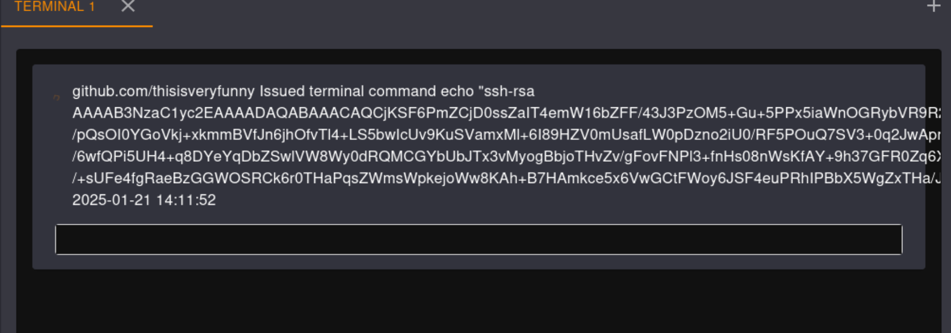The image size is (951, 333).
Task: Click the orange underline beneath TERMINAL 1
Action: 77,26
